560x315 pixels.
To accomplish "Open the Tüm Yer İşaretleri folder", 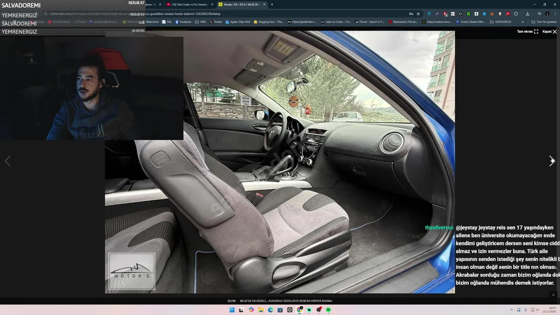I will 544,22.
